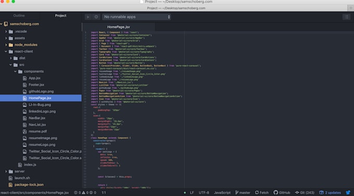Open the linter errors count icon
This screenshot has width=354, height=196.
(x=76, y=192)
